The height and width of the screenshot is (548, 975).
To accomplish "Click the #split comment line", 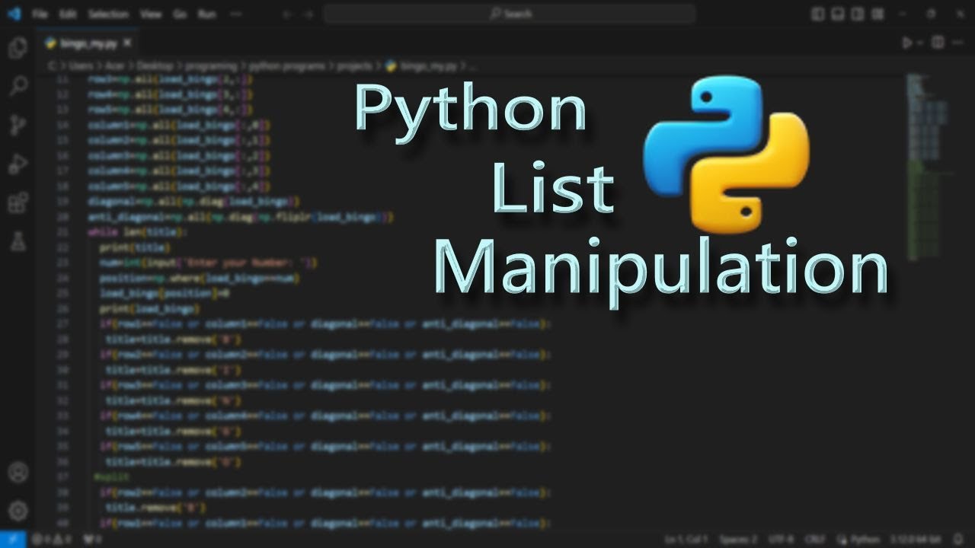I will coord(112,477).
